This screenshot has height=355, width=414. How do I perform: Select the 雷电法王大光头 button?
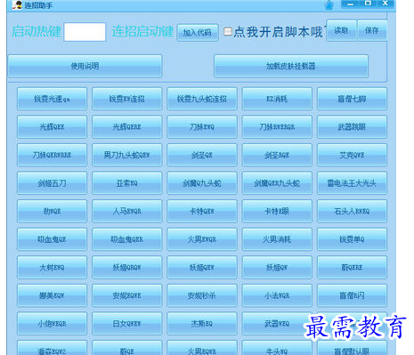352,183
